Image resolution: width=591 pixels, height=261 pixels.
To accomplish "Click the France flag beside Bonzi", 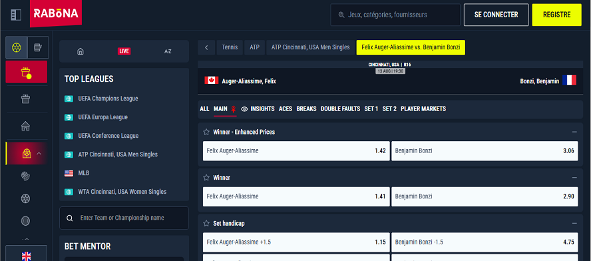I will [x=569, y=81].
